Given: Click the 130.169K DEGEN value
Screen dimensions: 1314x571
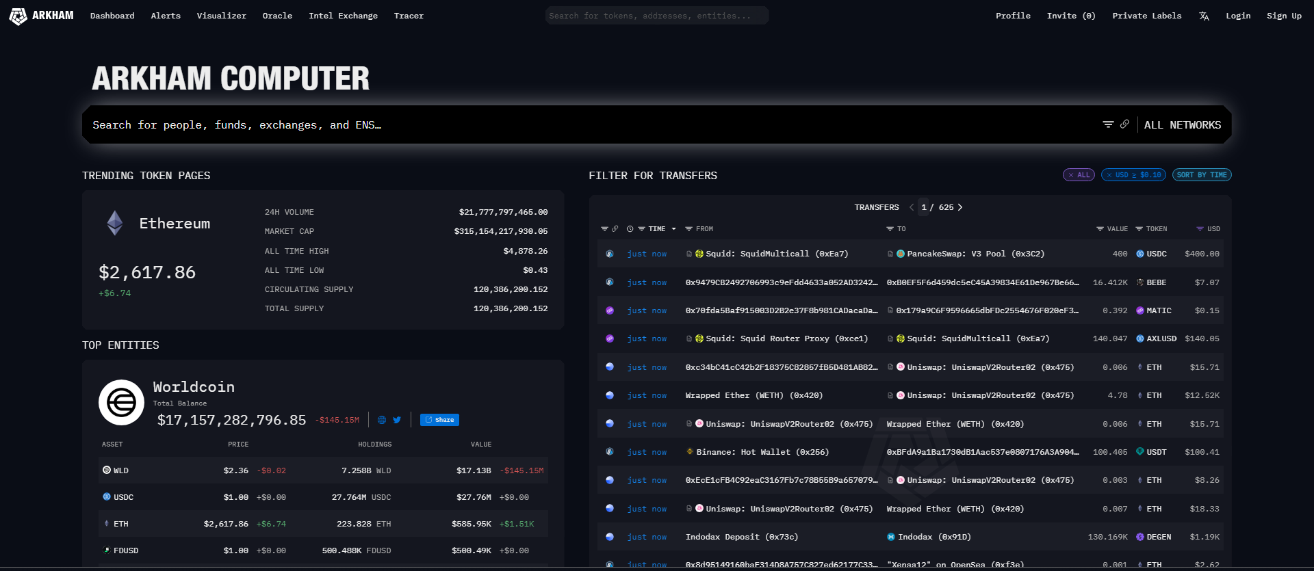Looking at the screenshot, I should click(1108, 537).
